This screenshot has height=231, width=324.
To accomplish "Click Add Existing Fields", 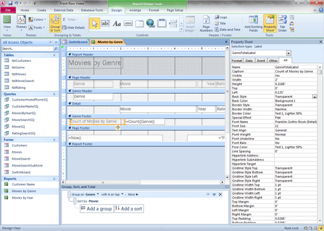I will click(x=253, y=24).
